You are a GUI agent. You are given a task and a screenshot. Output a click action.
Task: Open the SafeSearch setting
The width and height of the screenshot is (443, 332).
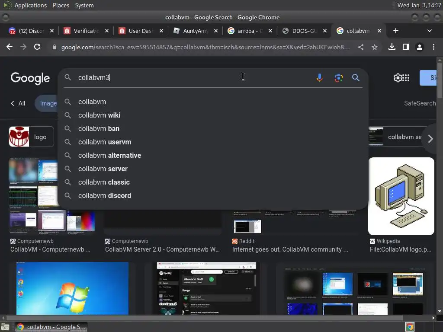420,103
